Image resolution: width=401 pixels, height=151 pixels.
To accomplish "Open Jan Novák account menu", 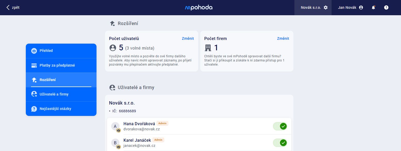I will tap(347, 7).
